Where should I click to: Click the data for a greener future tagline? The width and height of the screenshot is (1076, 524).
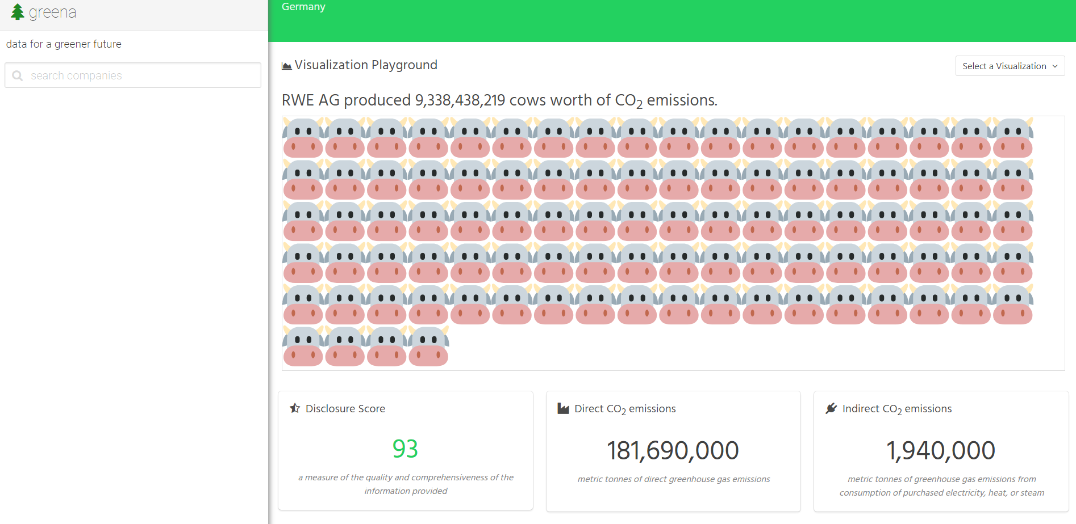pyautogui.click(x=64, y=44)
